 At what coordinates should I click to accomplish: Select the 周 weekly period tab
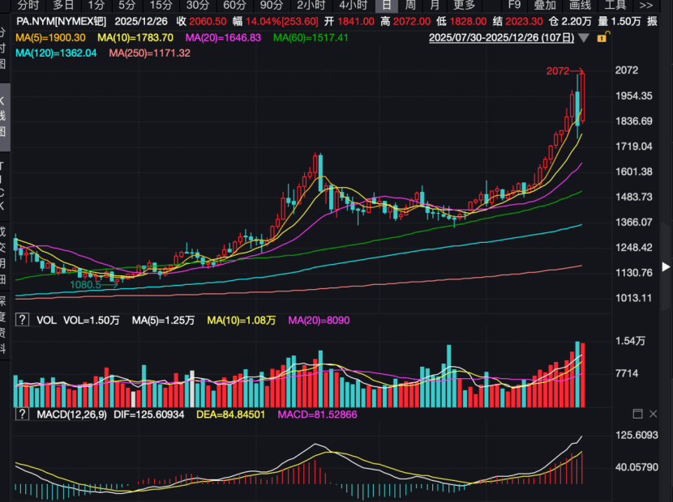click(x=412, y=5)
